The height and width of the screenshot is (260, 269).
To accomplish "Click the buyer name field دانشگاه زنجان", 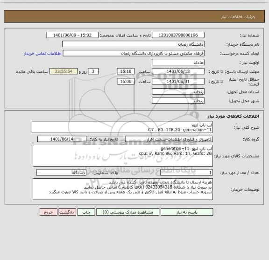I will (x=133, y=44).
